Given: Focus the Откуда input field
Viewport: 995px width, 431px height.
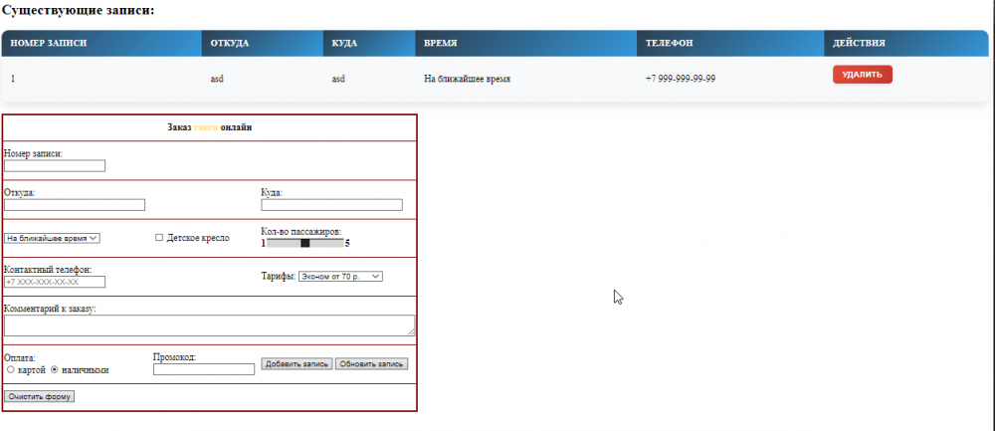Looking at the screenshot, I should point(75,204).
